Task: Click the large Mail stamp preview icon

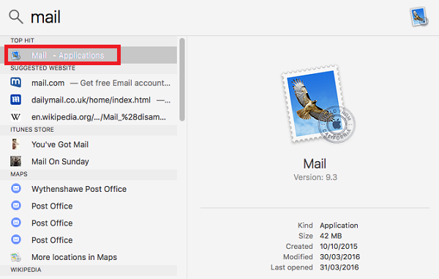Action: tap(318, 104)
